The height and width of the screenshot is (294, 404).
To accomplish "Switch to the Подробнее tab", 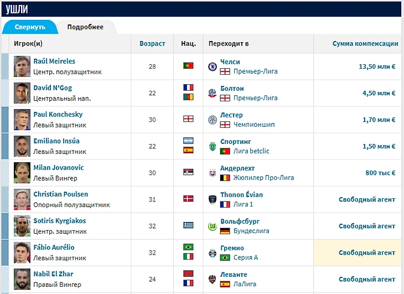I will tap(85, 27).
